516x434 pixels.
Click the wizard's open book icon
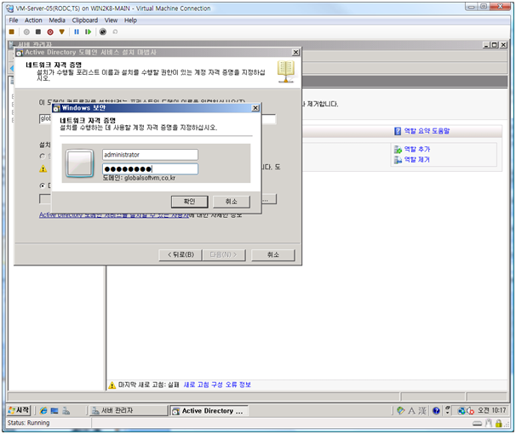click(286, 71)
